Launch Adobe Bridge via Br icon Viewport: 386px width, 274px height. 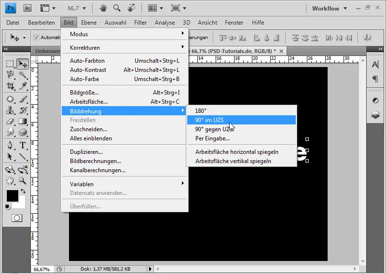(x=28, y=8)
